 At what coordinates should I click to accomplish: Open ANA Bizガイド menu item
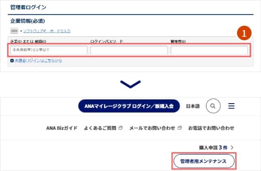click(62, 128)
